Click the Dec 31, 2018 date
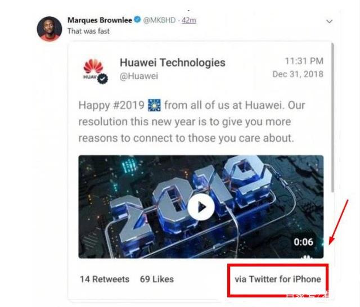Screen dimensions: 360x307 (x=298, y=74)
